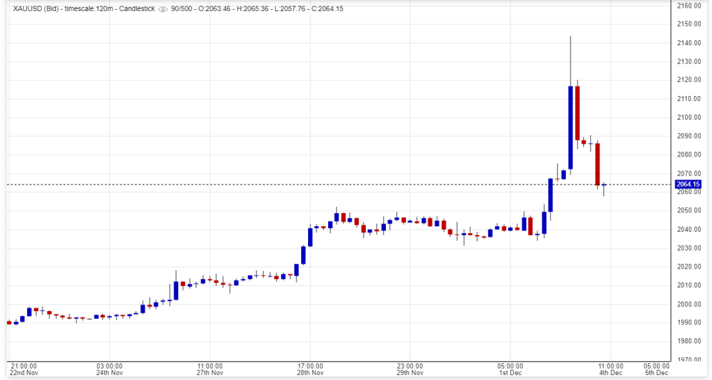Click the 90/500 bar count in header
712x380 pixels.
coord(184,9)
